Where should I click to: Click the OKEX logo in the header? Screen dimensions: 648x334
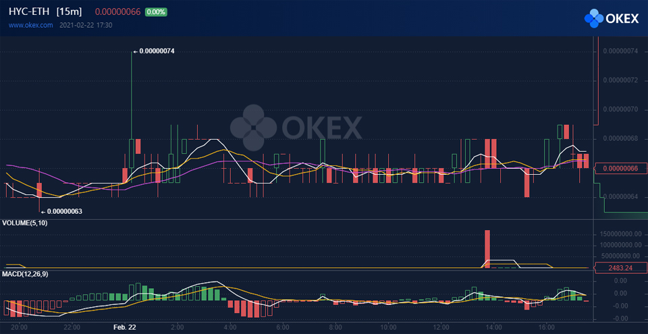(x=612, y=19)
